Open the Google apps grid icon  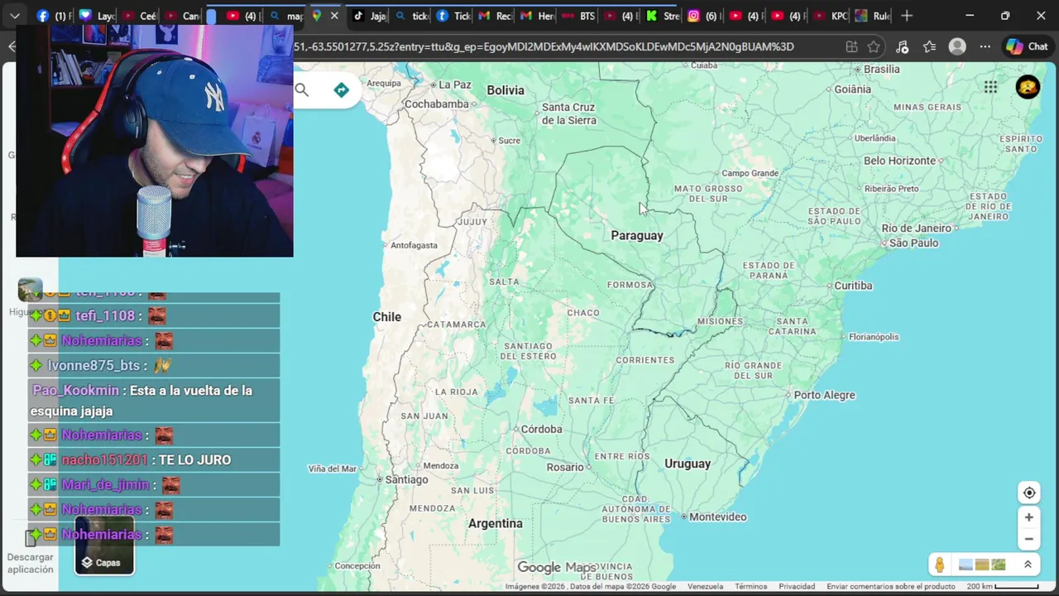(x=990, y=87)
